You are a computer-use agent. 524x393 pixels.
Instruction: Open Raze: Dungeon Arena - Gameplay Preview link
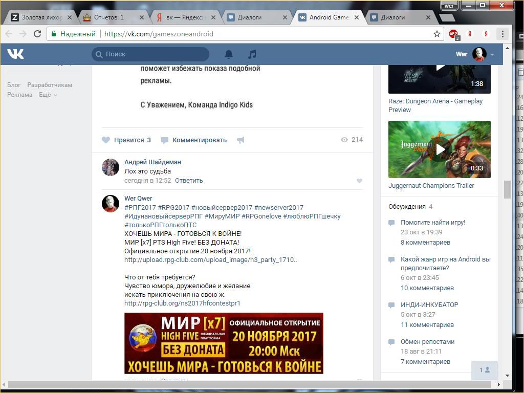[x=435, y=105]
